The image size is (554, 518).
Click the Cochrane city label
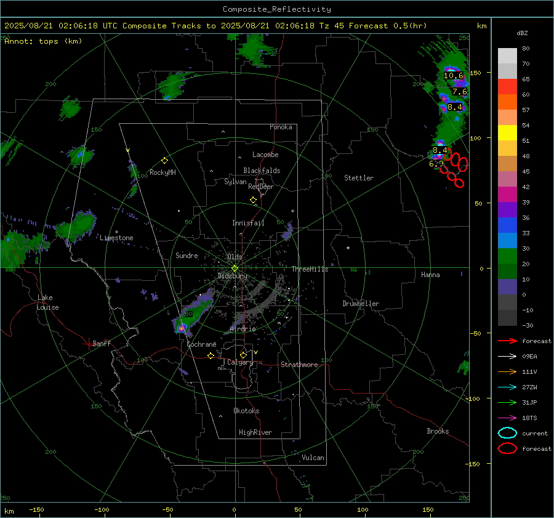(201, 344)
